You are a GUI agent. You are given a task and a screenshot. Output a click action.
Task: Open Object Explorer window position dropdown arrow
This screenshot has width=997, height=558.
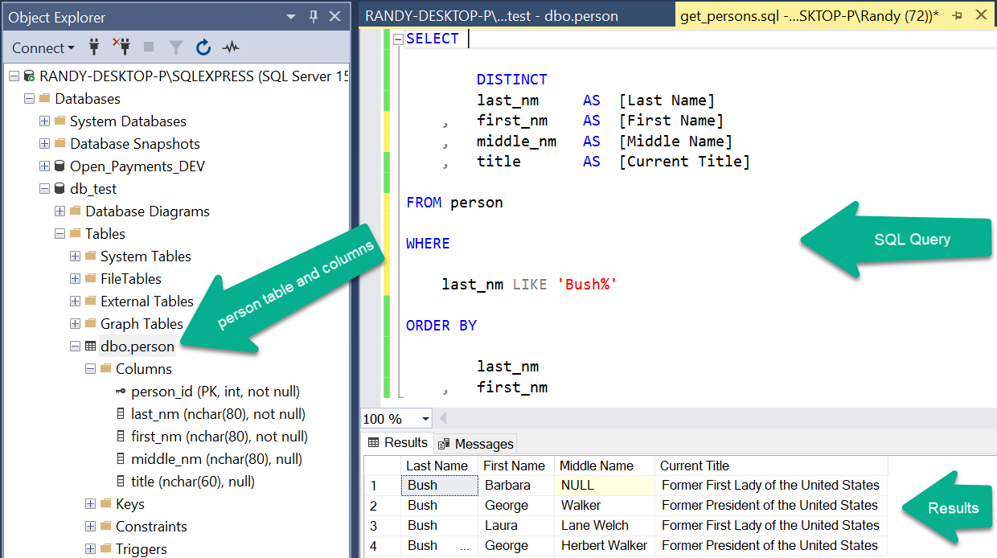pos(290,17)
